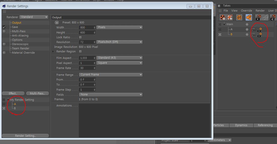Click the Cinema 4D logo in Render Settings title
Viewport: 277px width, 144px height.
pyautogui.click(x=4, y=6)
